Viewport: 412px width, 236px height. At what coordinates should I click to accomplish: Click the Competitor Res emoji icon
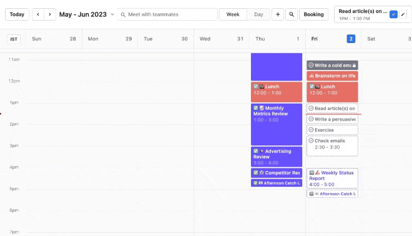point(262,172)
